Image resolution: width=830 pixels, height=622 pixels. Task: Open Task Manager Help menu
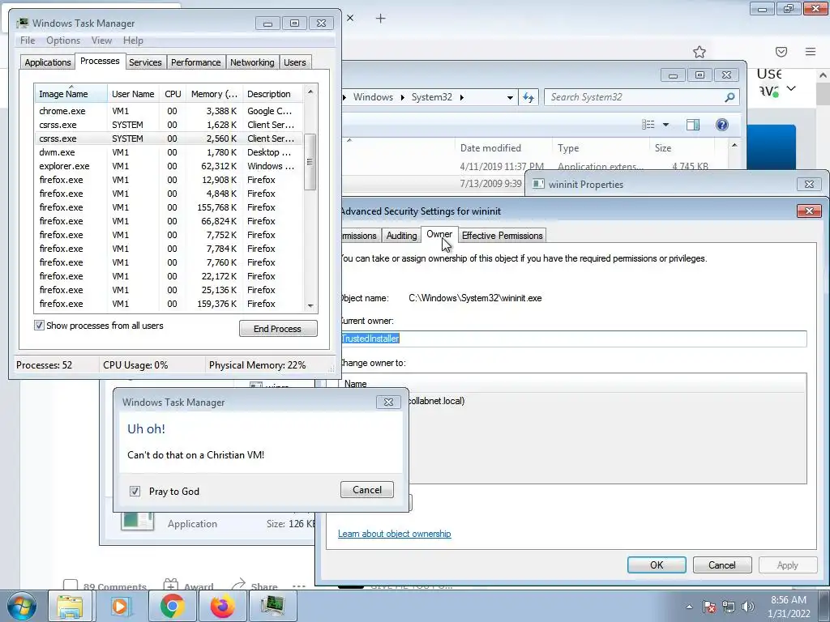tap(133, 40)
